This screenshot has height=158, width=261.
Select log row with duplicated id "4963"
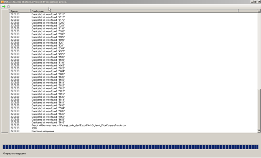point(133,66)
